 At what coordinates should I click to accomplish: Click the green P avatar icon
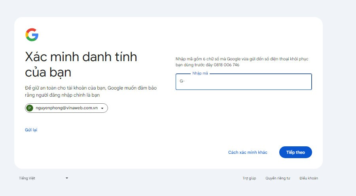[x=30, y=108]
